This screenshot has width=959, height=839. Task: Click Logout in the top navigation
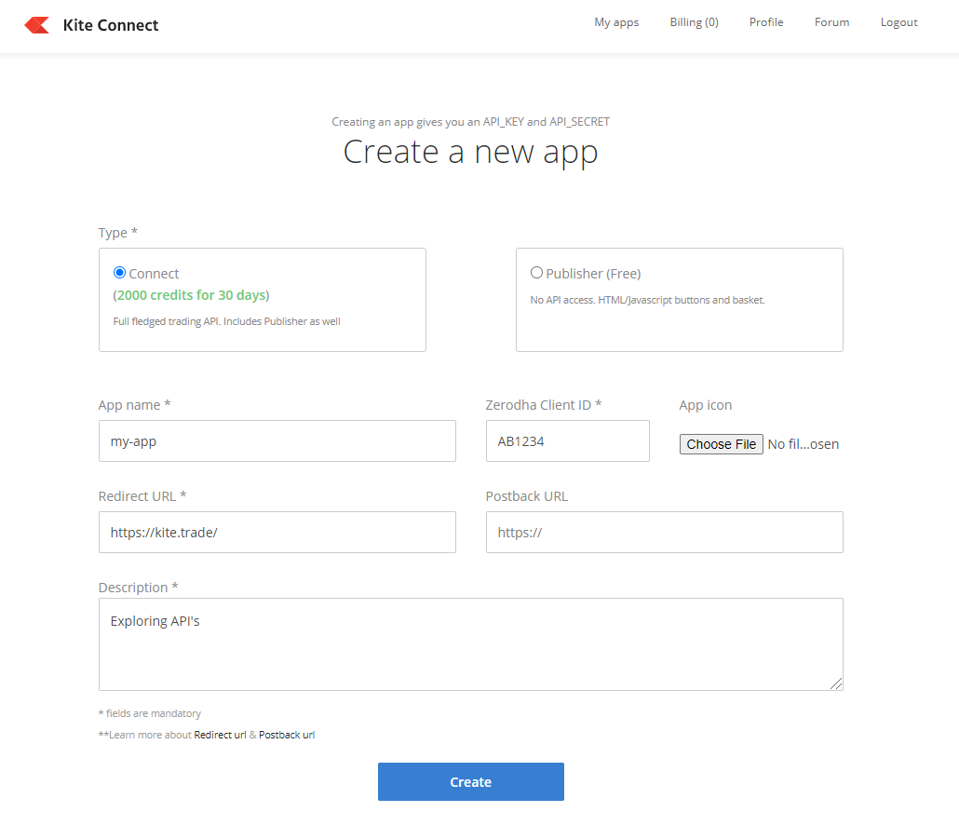[899, 22]
